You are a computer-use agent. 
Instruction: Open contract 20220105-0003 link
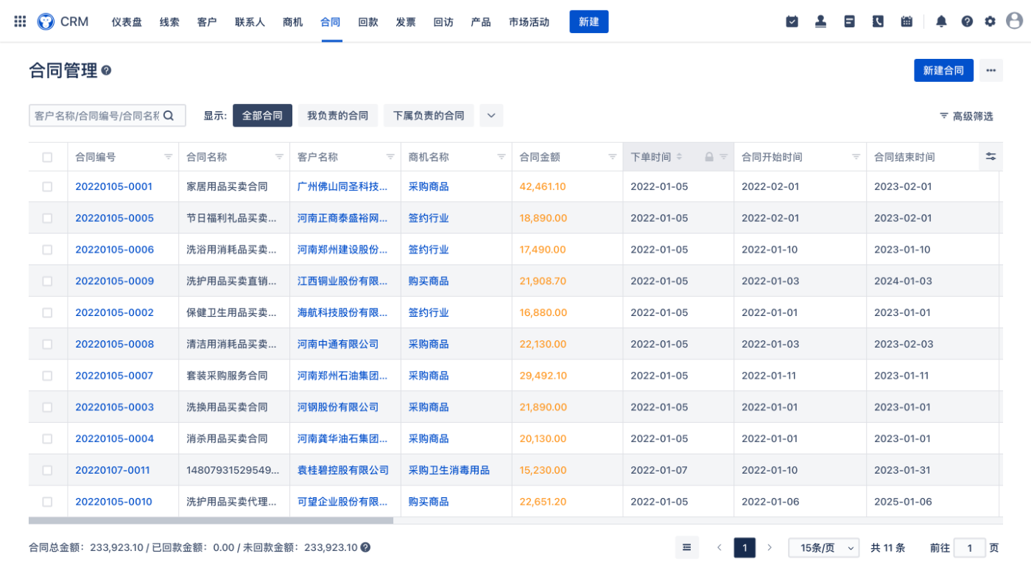(x=115, y=407)
